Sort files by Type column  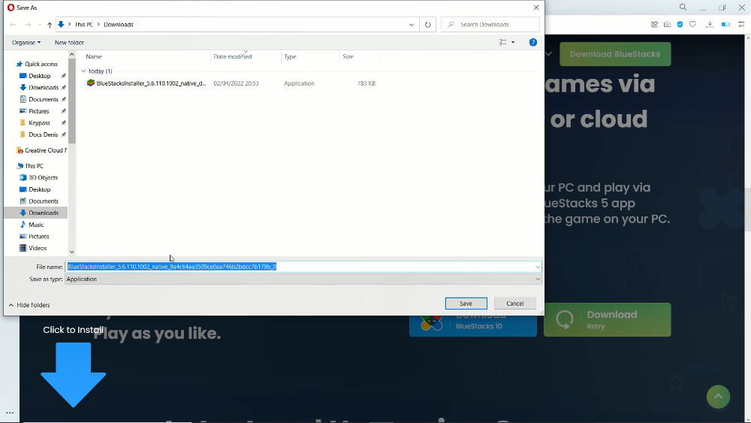pyautogui.click(x=290, y=56)
